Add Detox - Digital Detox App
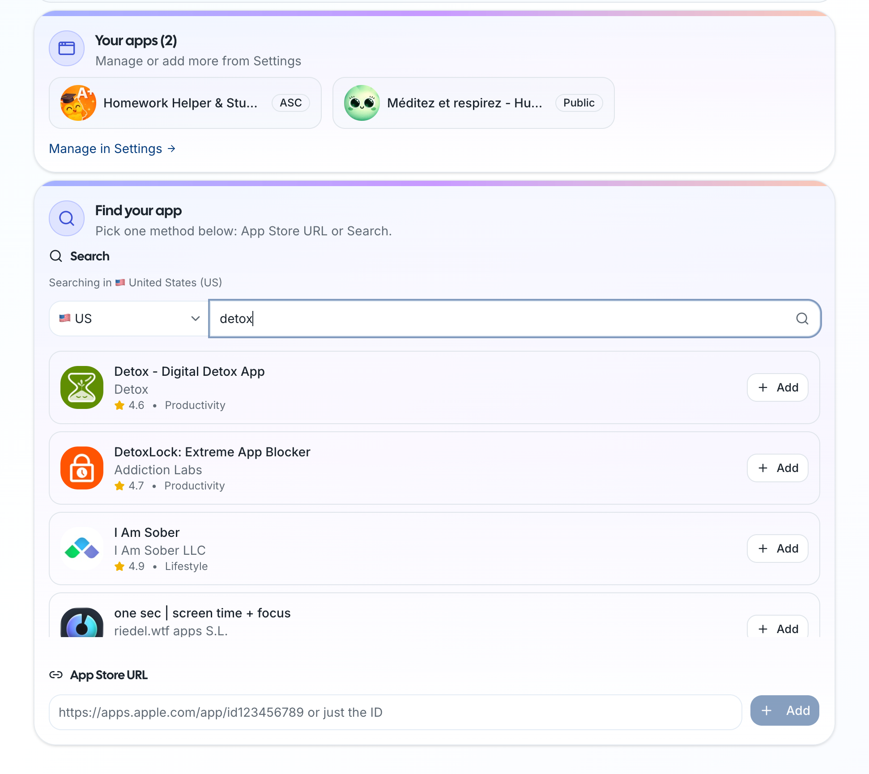869x774 pixels. pos(778,387)
